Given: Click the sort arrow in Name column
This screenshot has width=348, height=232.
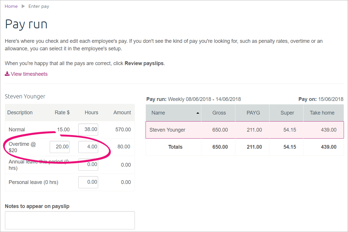Looking at the screenshot, I should point(198,113).
